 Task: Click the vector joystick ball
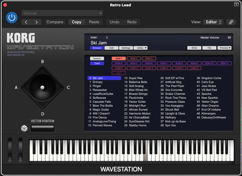42,88
